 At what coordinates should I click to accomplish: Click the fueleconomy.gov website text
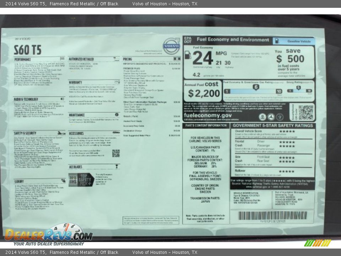[208, 116]
